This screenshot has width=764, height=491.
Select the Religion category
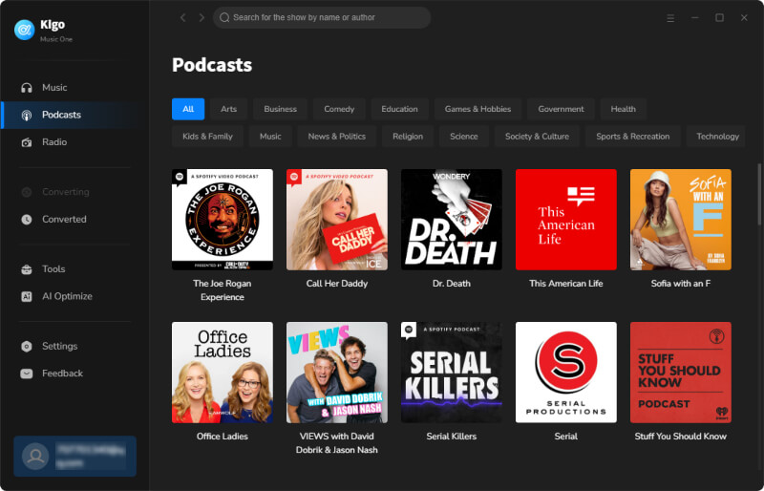[x=408, y=136]
